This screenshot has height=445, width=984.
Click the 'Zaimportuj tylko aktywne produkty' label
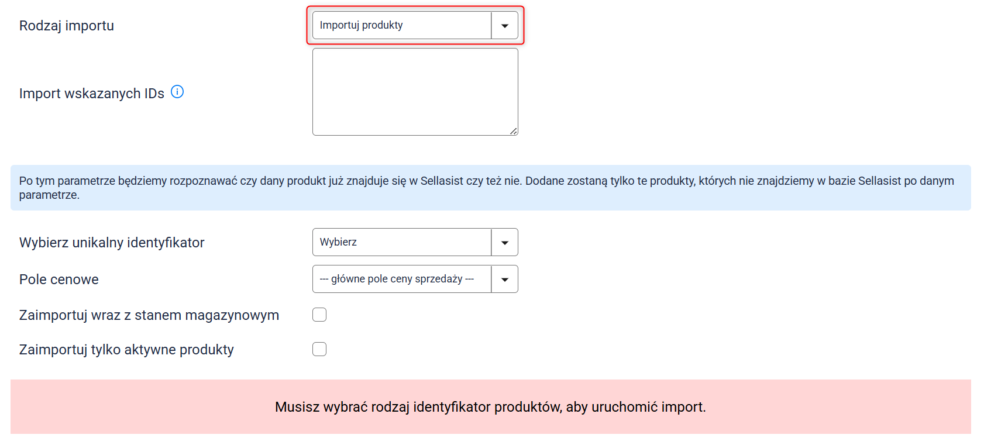[126, 350]
